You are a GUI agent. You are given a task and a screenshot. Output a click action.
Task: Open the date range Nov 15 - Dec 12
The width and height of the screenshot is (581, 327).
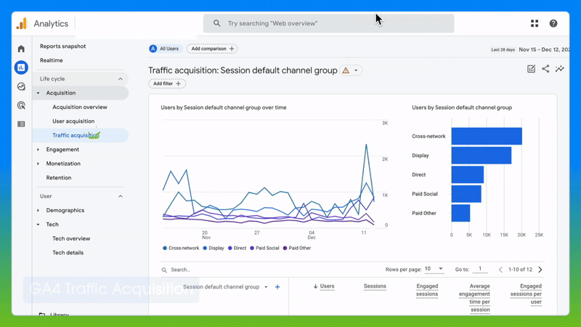point(544,49)
